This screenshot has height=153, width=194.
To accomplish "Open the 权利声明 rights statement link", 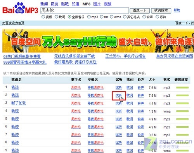I will 138,73.
